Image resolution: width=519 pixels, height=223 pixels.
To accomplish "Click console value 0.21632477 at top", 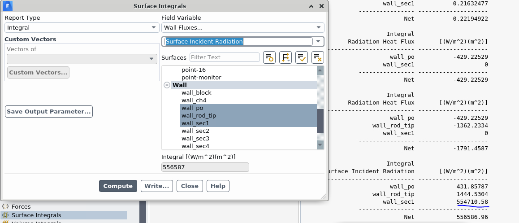I will pyautogui.click(x=470, y=4).
